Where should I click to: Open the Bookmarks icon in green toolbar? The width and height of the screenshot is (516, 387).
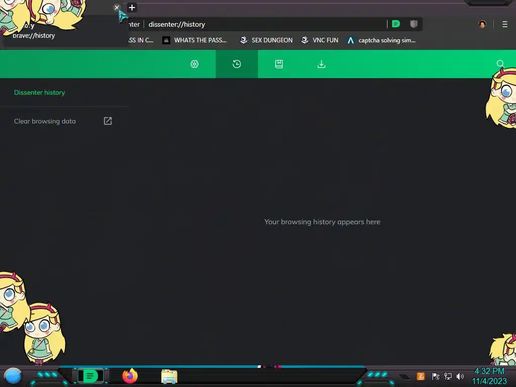[279, 64]
